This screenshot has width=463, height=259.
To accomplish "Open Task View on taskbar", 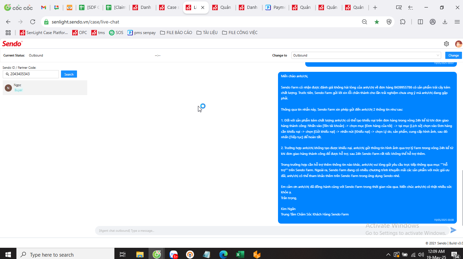I will [x=123, y=254].
